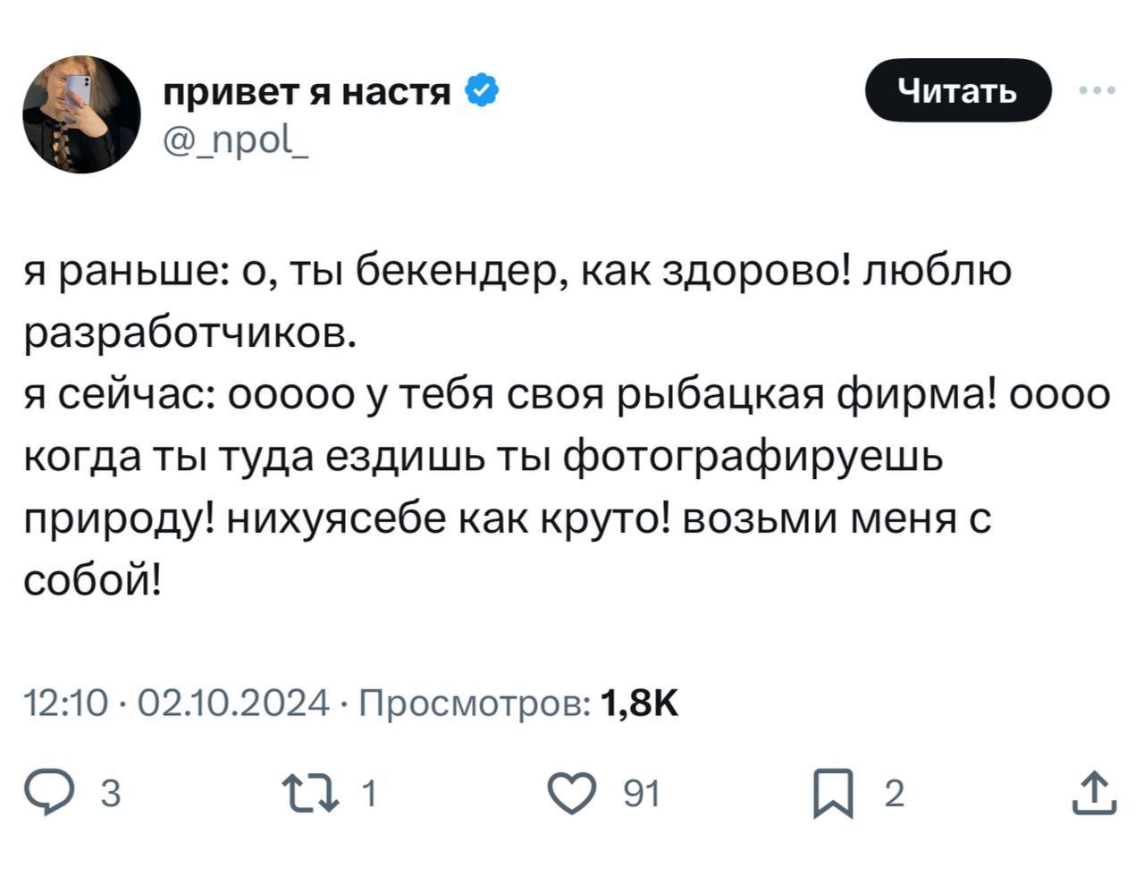Open the author's profile picture

81,114
